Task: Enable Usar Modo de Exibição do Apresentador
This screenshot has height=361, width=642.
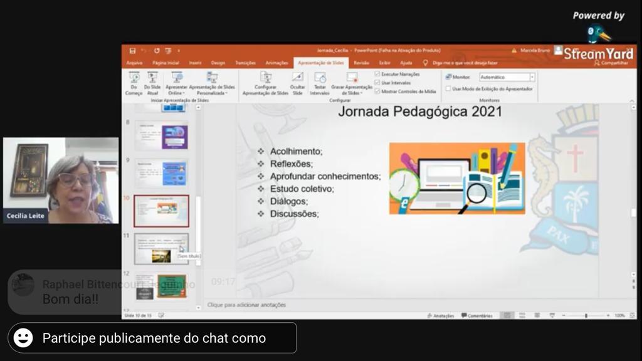Action: [x=448, y=89]
